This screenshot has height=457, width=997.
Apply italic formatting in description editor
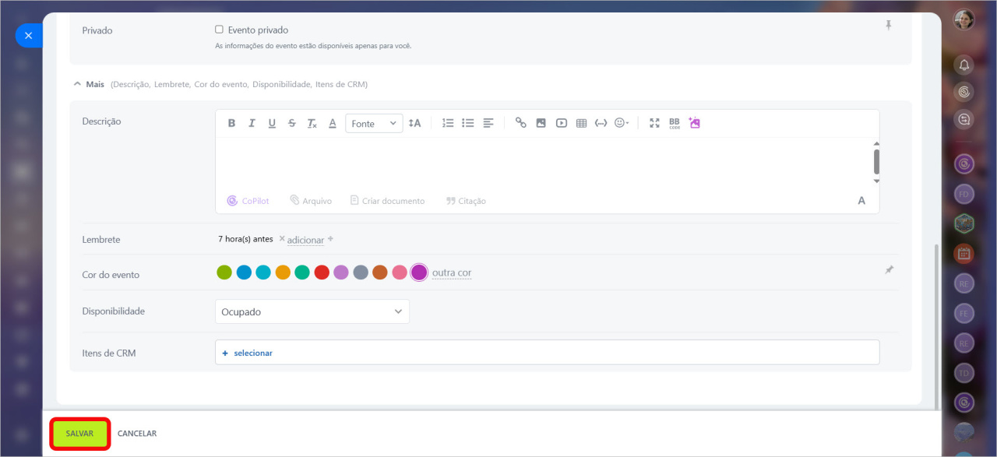(252, 123)
